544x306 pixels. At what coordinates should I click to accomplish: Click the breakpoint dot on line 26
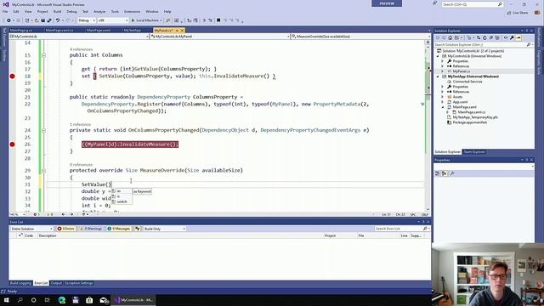12,144
